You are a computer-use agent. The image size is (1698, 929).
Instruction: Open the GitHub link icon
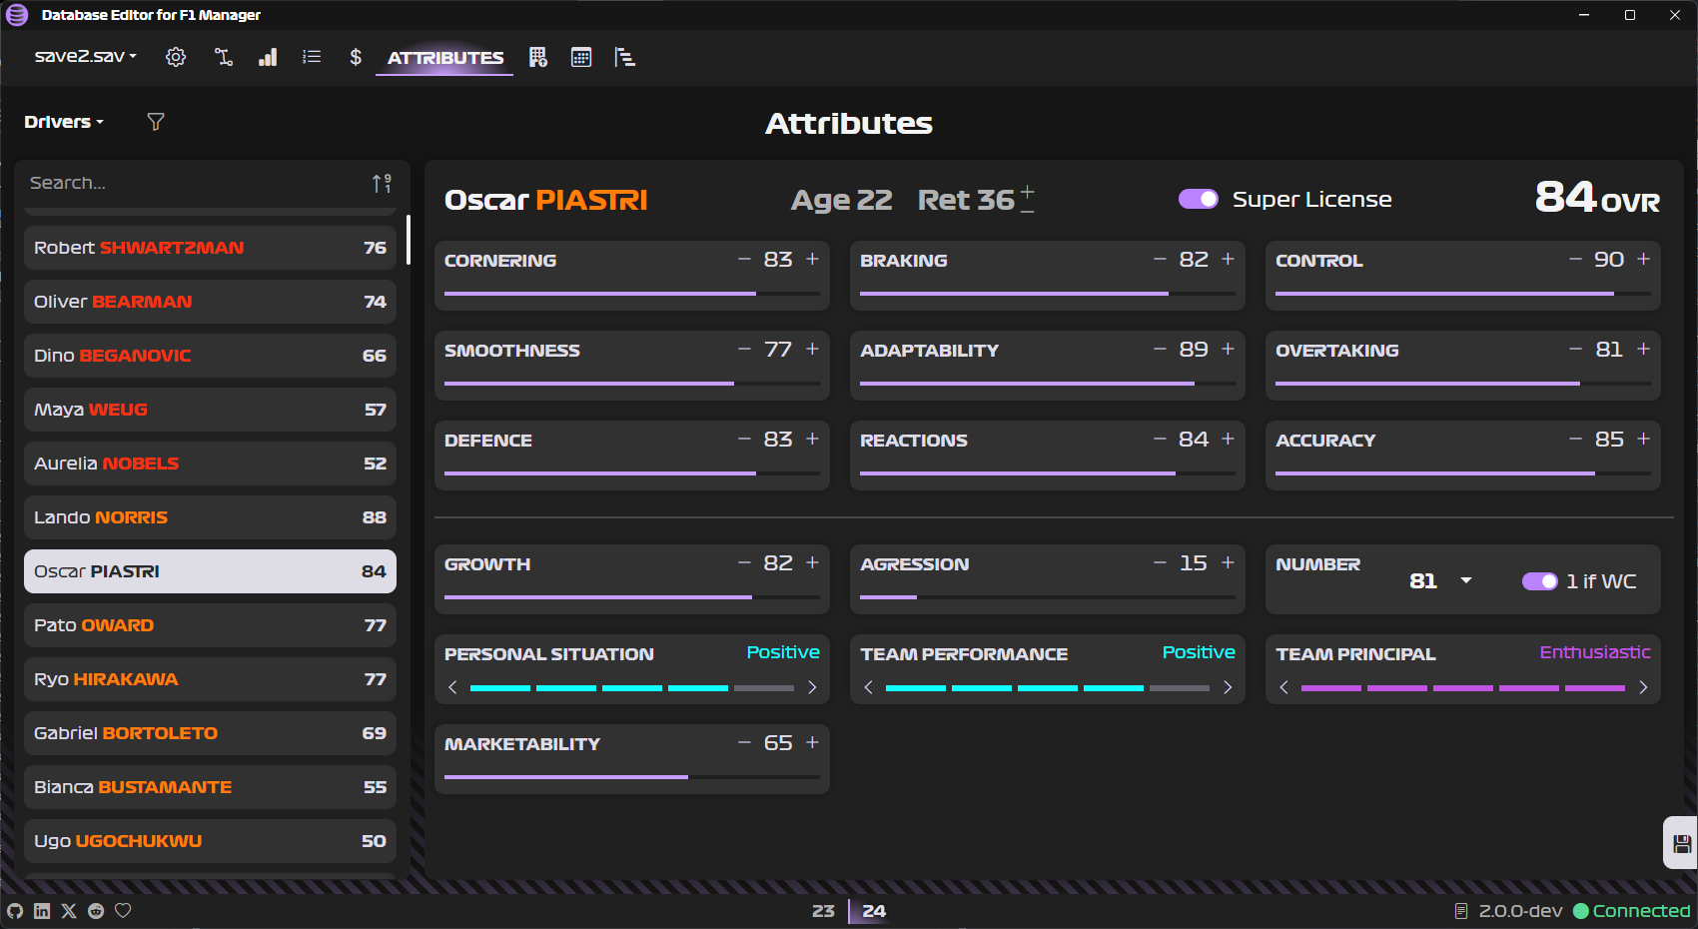tap(15, 911)
